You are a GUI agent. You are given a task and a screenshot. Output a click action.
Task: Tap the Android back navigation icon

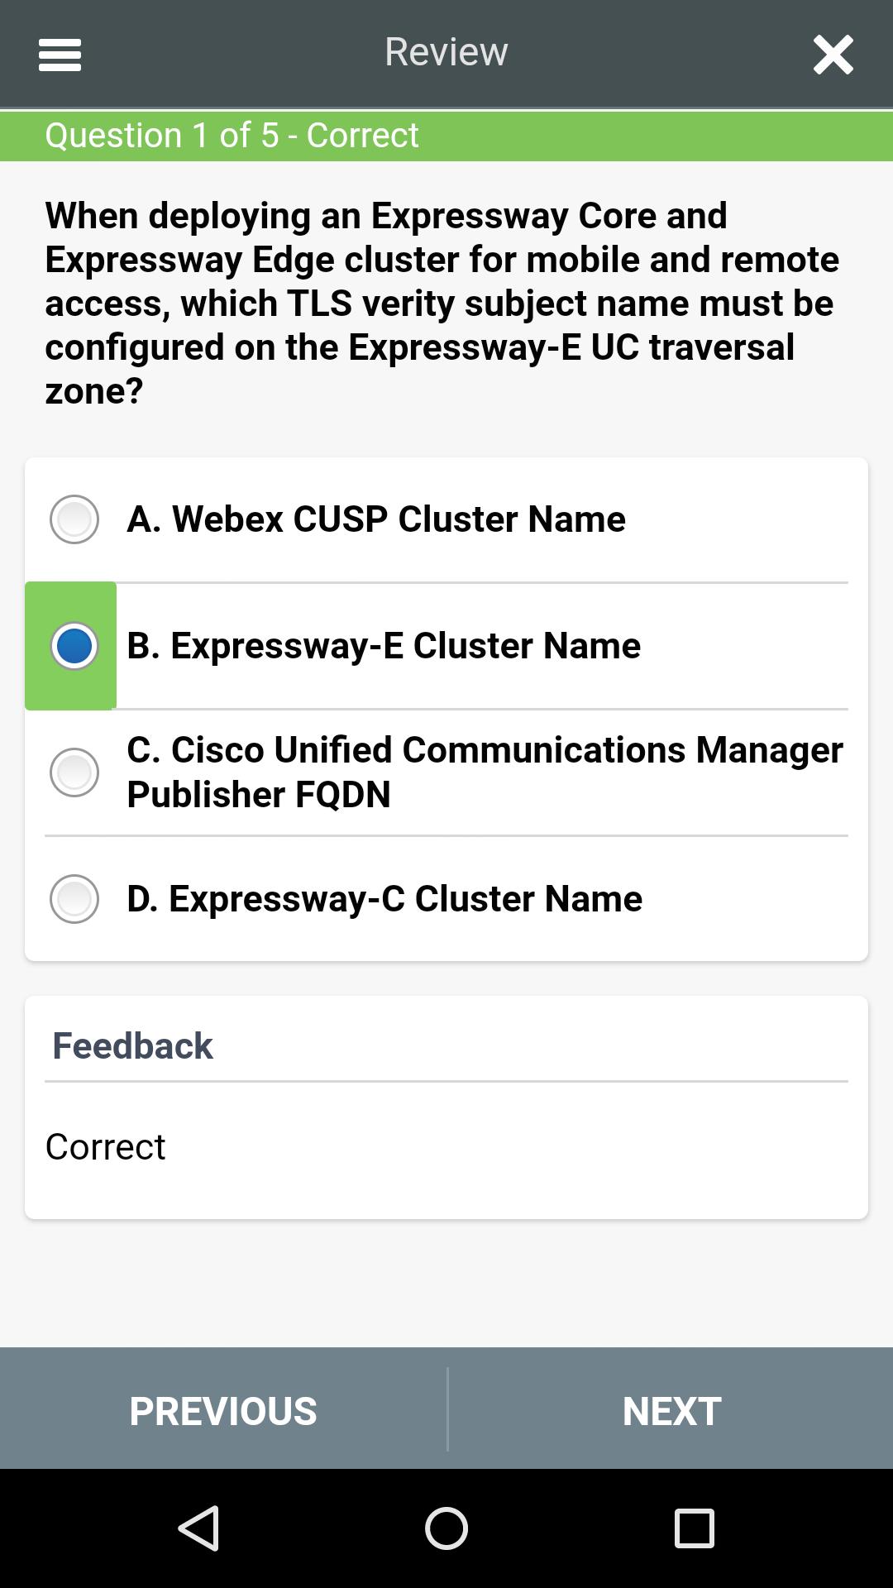198,1528
